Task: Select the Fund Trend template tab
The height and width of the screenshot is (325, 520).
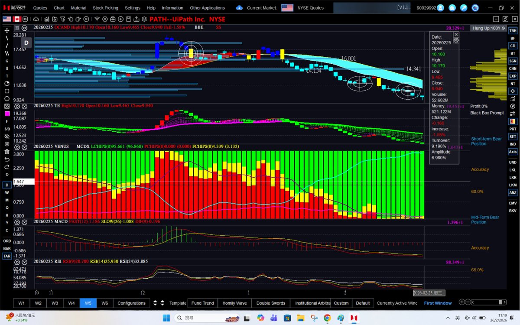Action: point(202,303)
